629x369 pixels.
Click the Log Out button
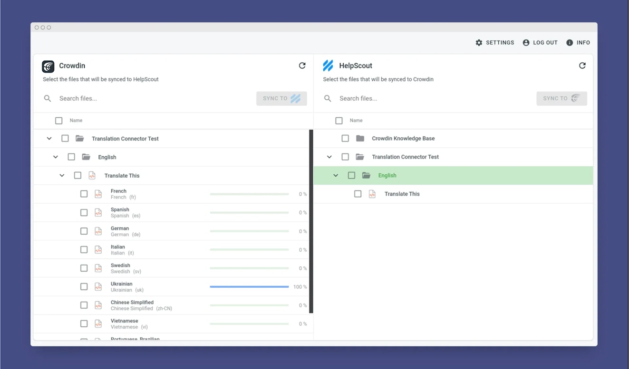pos(540,43)
